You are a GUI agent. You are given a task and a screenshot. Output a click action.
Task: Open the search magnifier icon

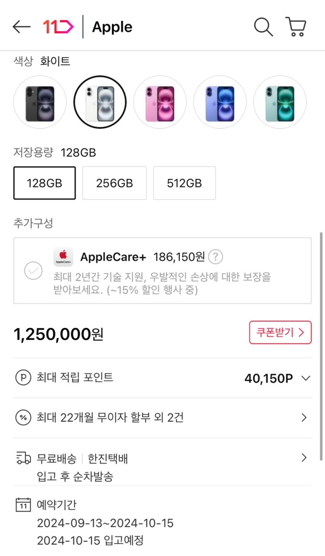point(263,27)
